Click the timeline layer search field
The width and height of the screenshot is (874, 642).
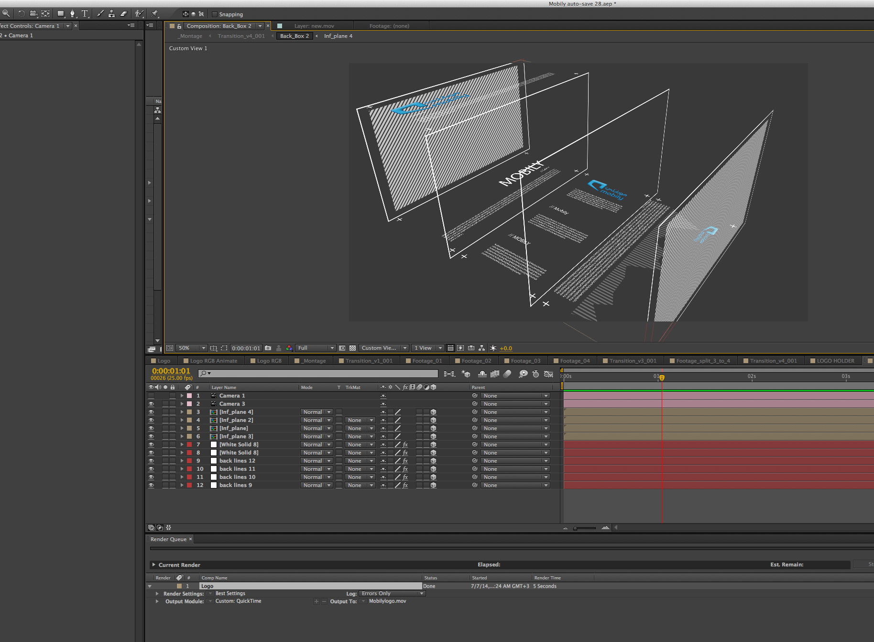pyautogui.click(x=318, y=373)
